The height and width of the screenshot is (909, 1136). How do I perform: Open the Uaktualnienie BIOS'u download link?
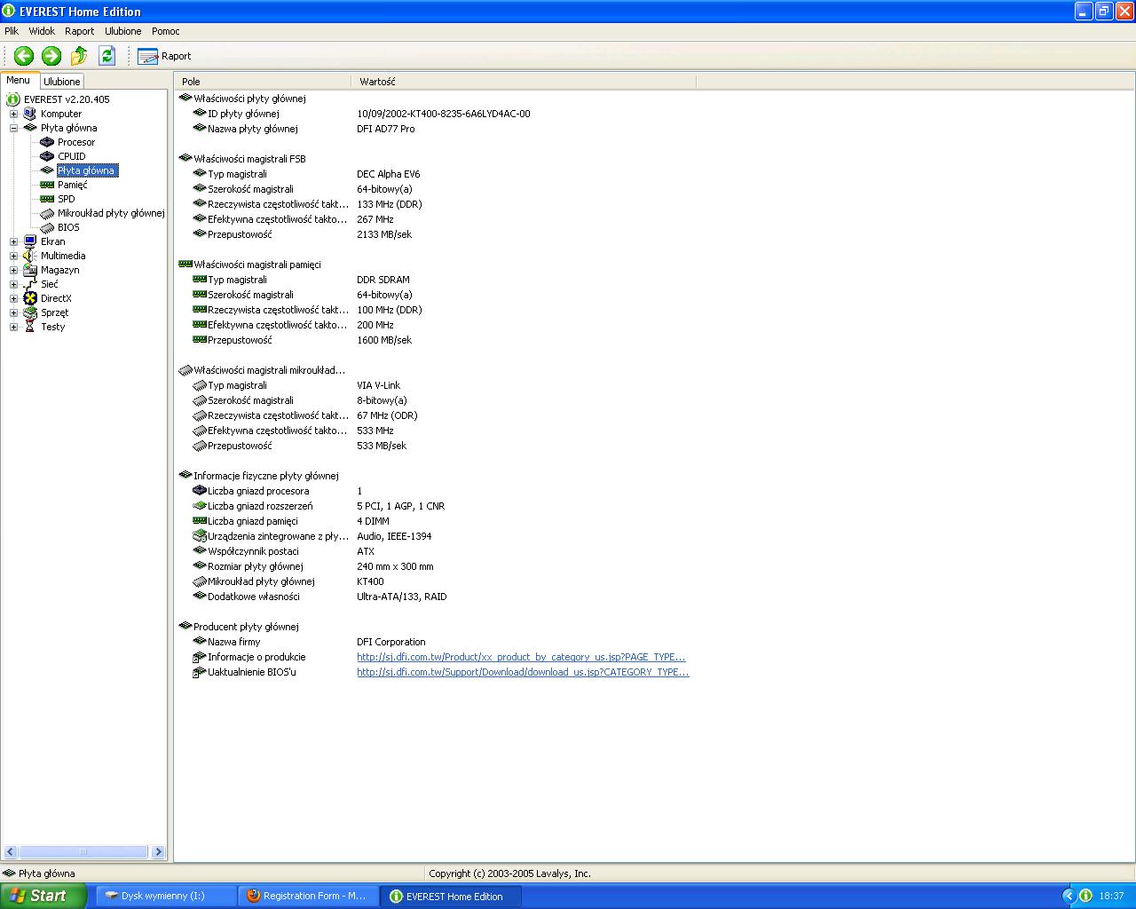[523, 672]
